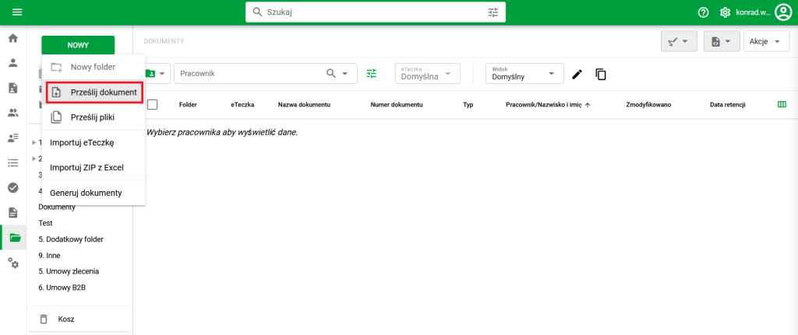Viewport: 798px width, 335px height.
Task: Click the green filter sliders icon
Action: pyautogui.click(x=372, y=73)
